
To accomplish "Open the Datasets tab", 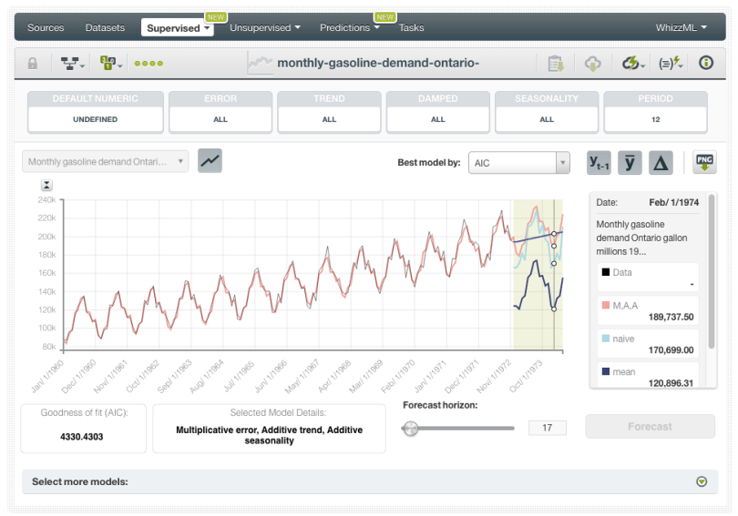I will (x=105, y=28).
